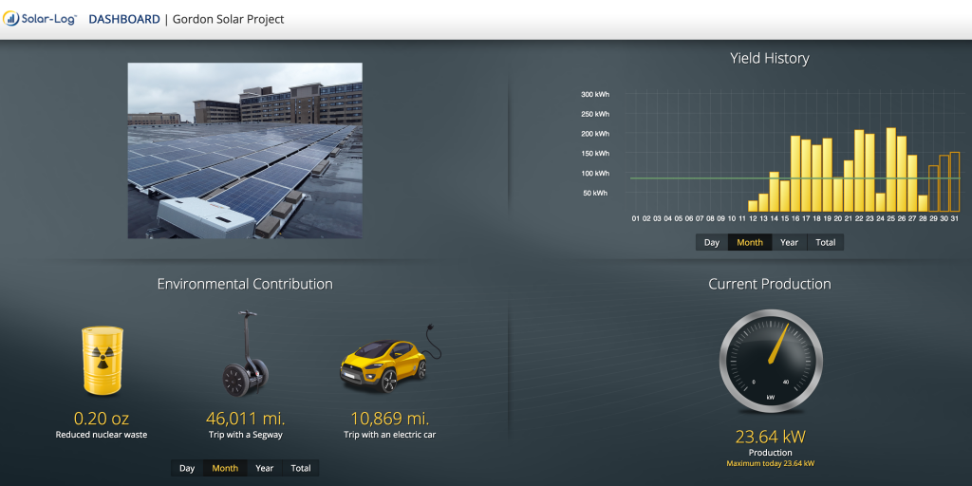Open the solar panel rooftop photo

pyautogui.click(x=245, y=151)
